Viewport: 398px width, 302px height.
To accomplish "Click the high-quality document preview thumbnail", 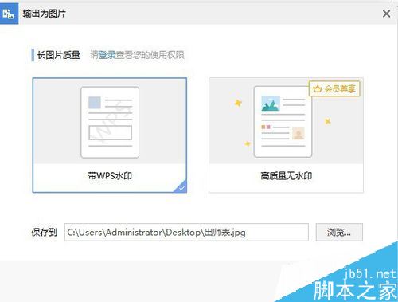I will (283, 122).
